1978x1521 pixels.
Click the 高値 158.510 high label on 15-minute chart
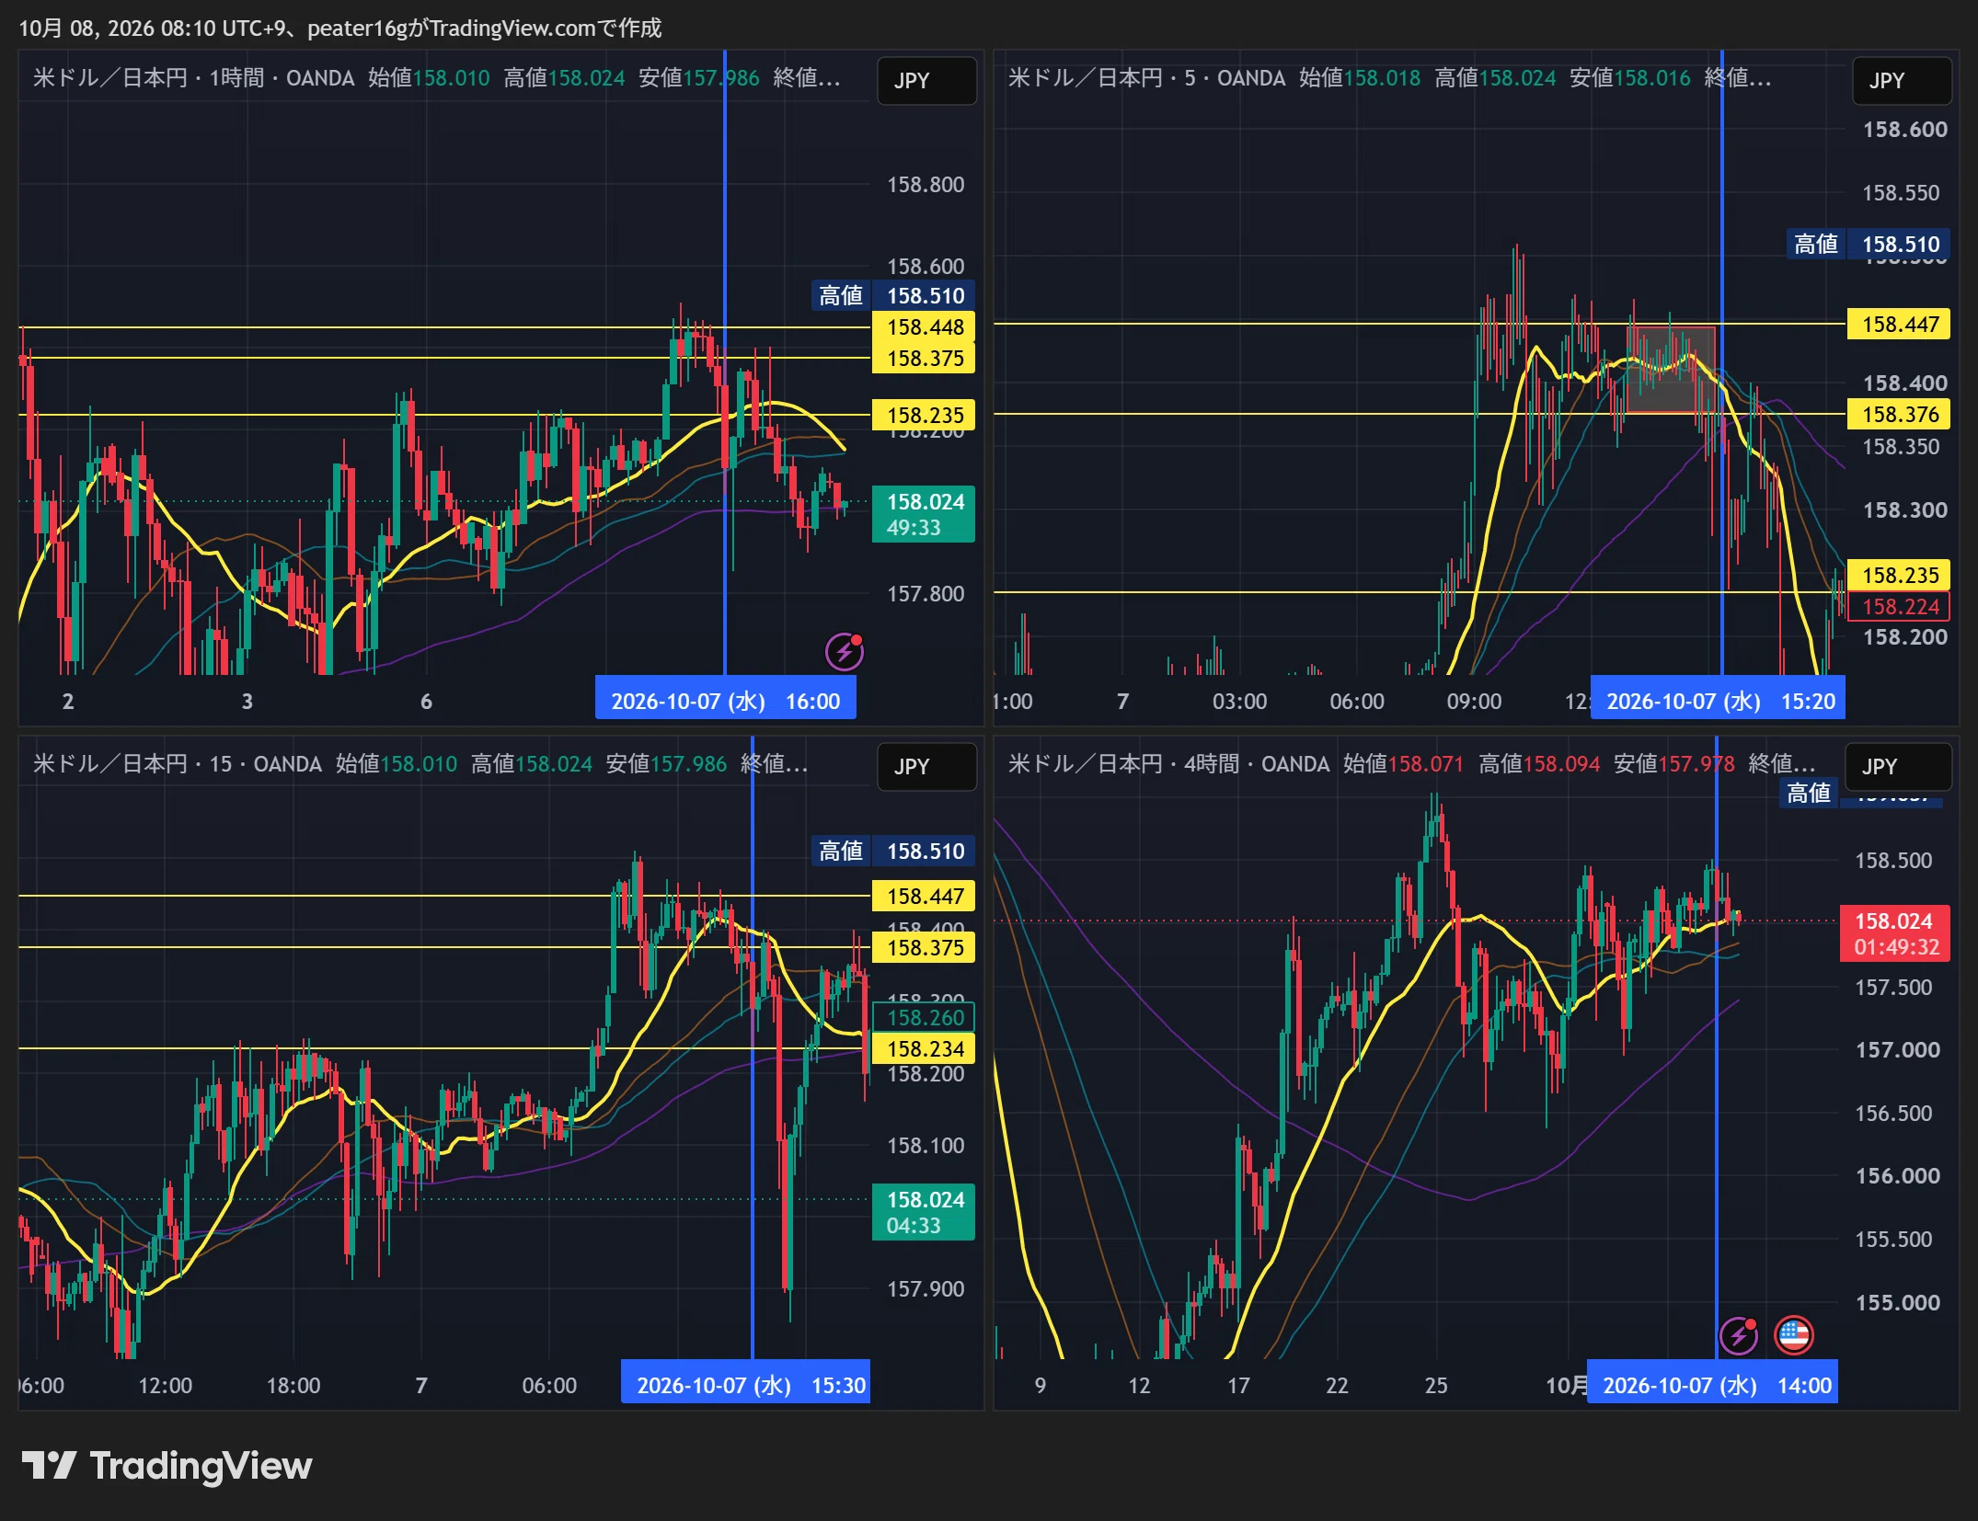[892, 852]
